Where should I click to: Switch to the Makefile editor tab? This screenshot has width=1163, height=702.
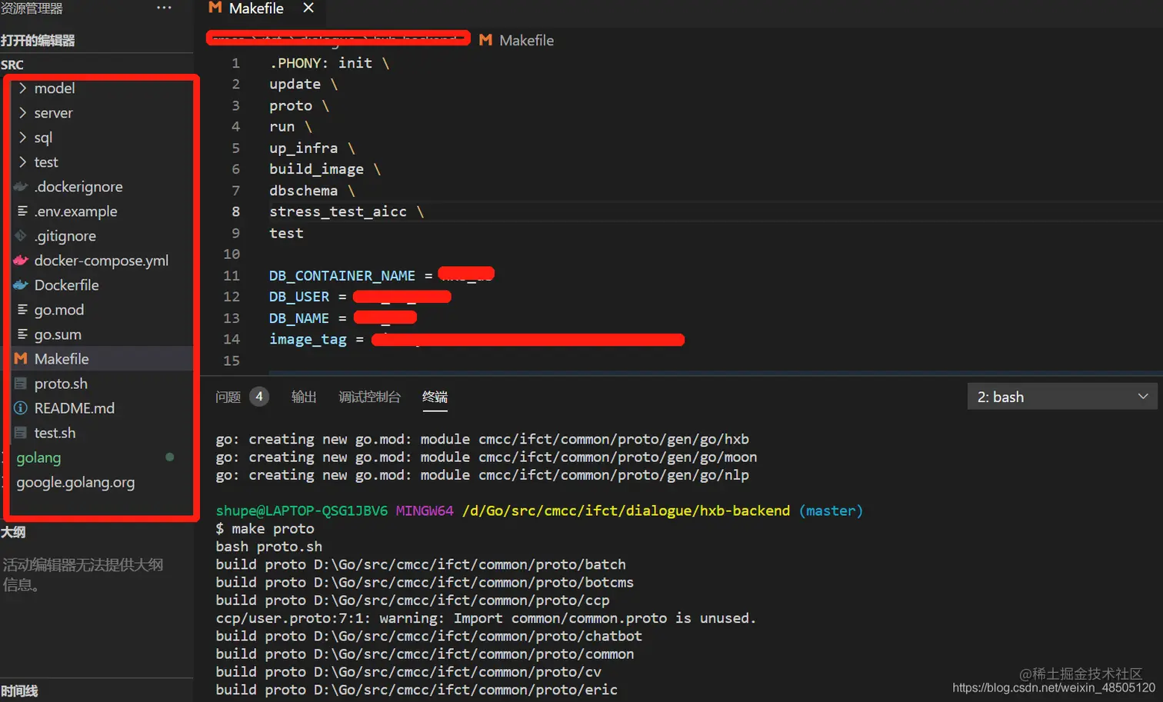click(263, 9)
